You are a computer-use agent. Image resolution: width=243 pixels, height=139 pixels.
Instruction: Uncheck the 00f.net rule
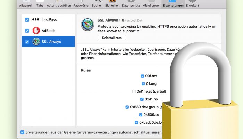pyautogui.click(x=142, y=76)
